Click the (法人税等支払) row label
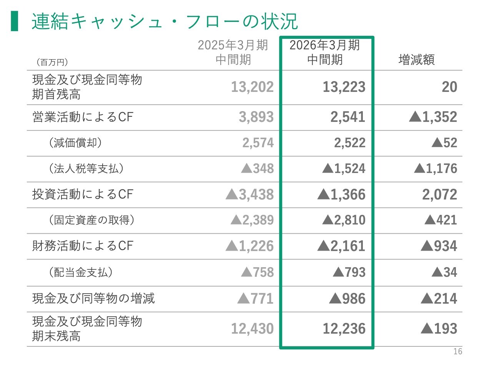492x369 pixels. 86,168
